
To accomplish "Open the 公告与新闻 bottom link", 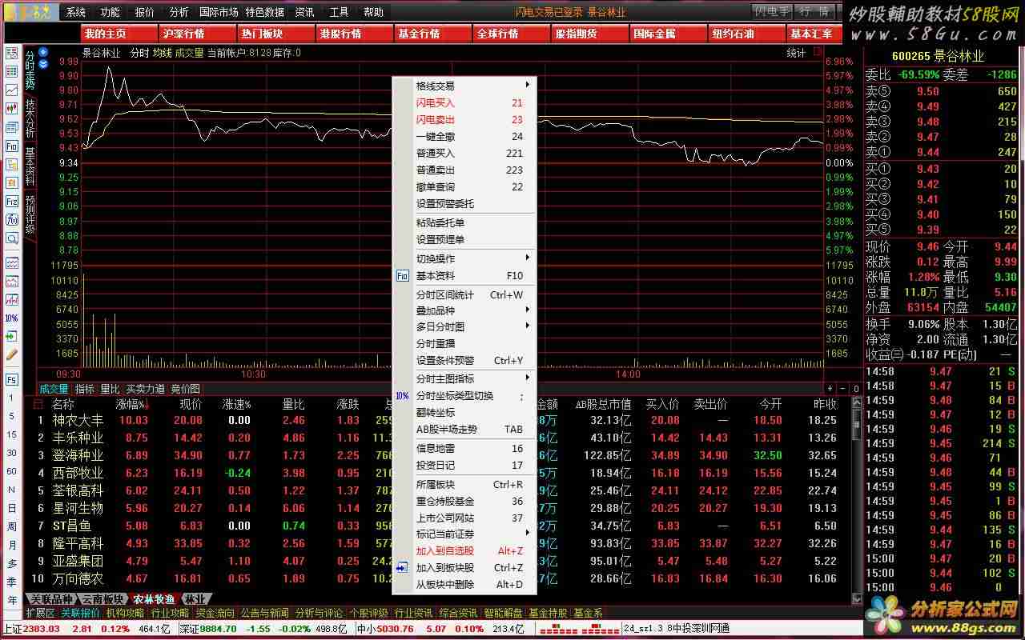I will pos(265,613).
